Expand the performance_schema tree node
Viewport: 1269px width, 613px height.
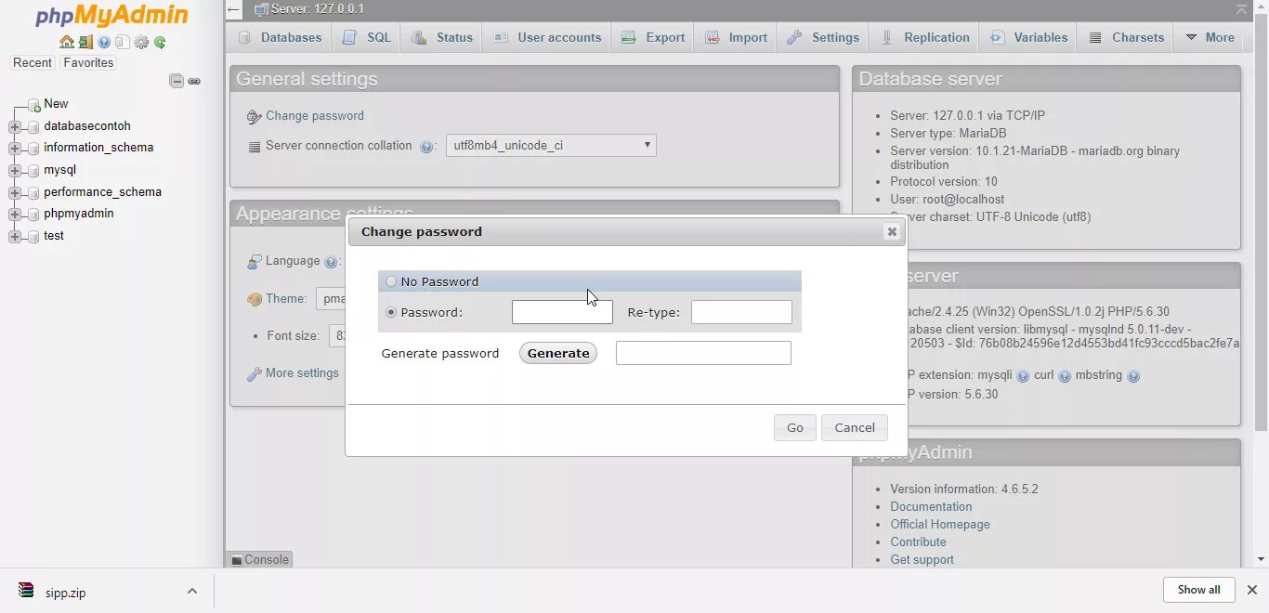coord(15,193)
